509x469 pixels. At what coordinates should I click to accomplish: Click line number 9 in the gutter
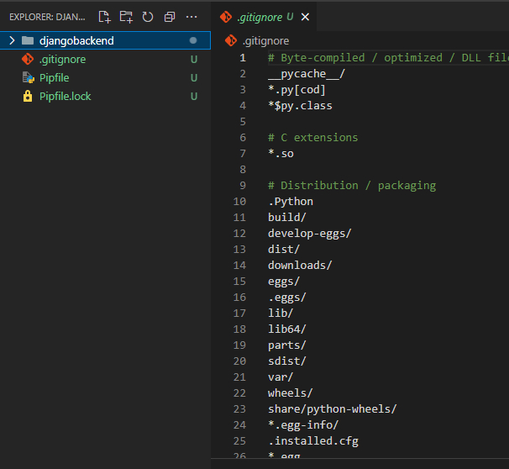pos(243,186)
